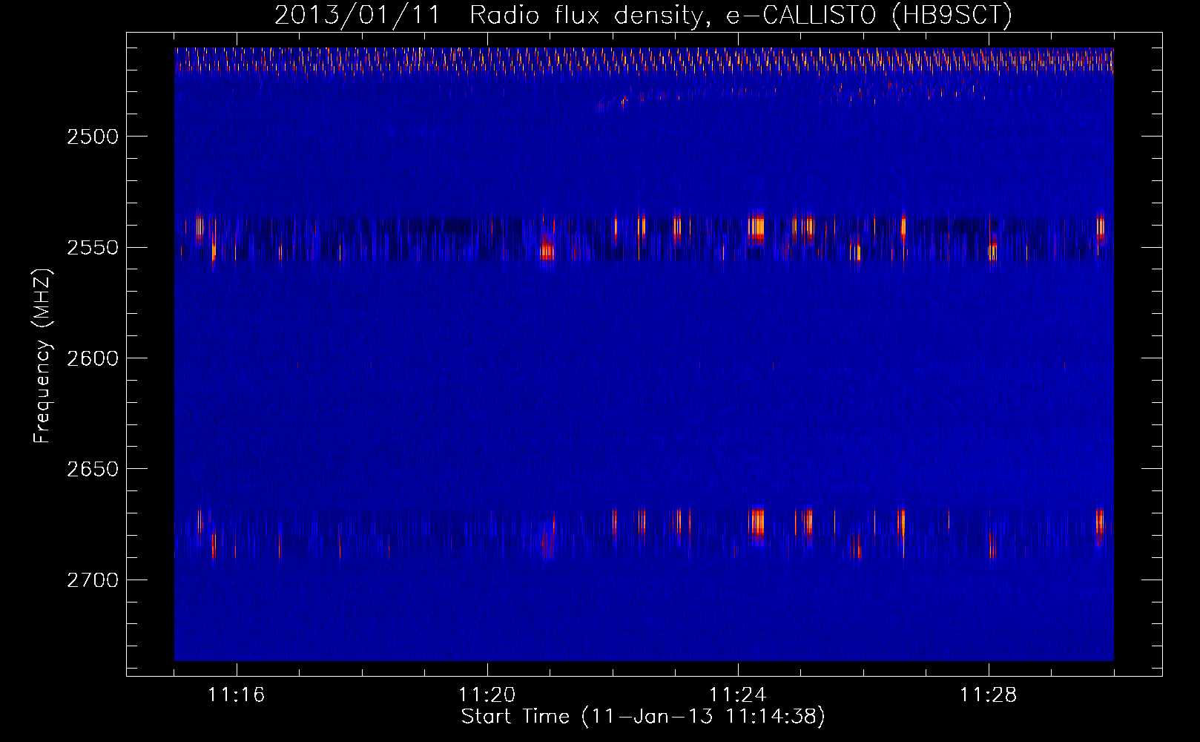Click the 'Start Time (11-Jan-13 11:14:38)' label

pos(643,717)
